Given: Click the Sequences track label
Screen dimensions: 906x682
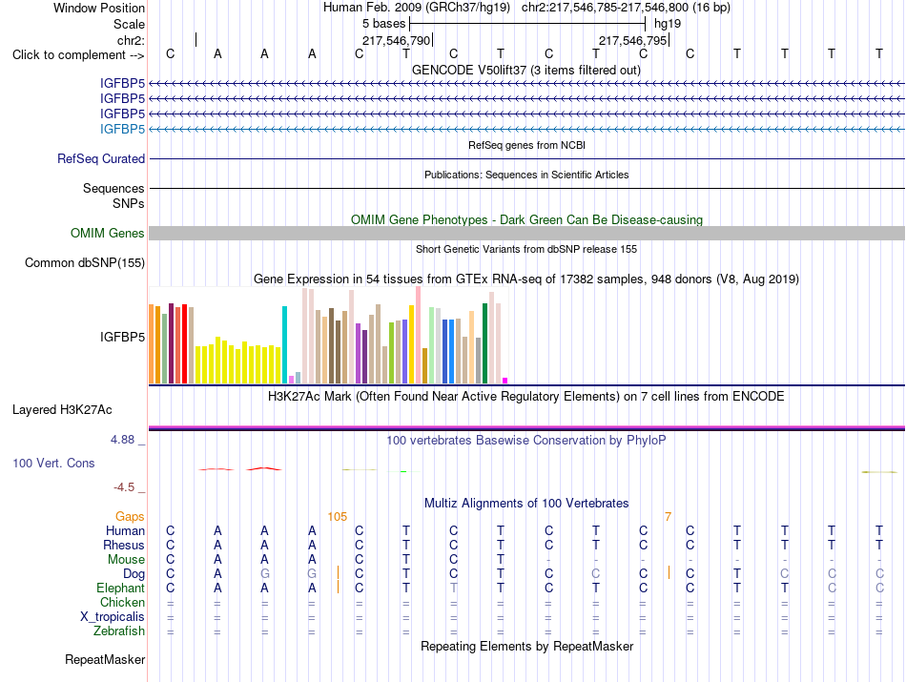Looking at the screenshot, I should (113, 189).
